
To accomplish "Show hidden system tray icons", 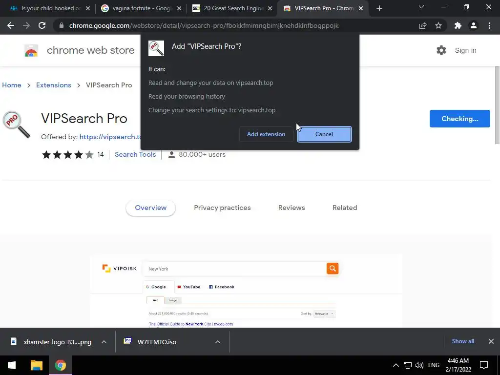I will tap(396, 365).
